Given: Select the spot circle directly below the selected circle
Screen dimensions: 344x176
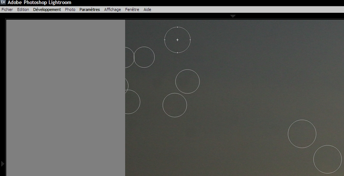Looking at the screenshot, I should tap(187, 81).
